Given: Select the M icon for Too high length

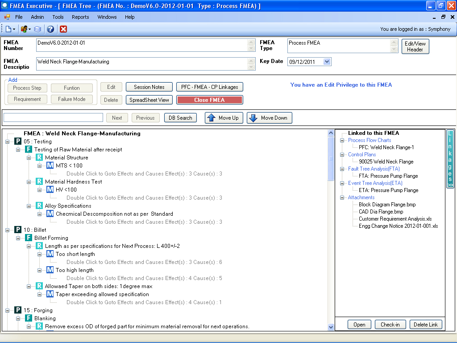Looking at the screenshot, I should [50, 270].
